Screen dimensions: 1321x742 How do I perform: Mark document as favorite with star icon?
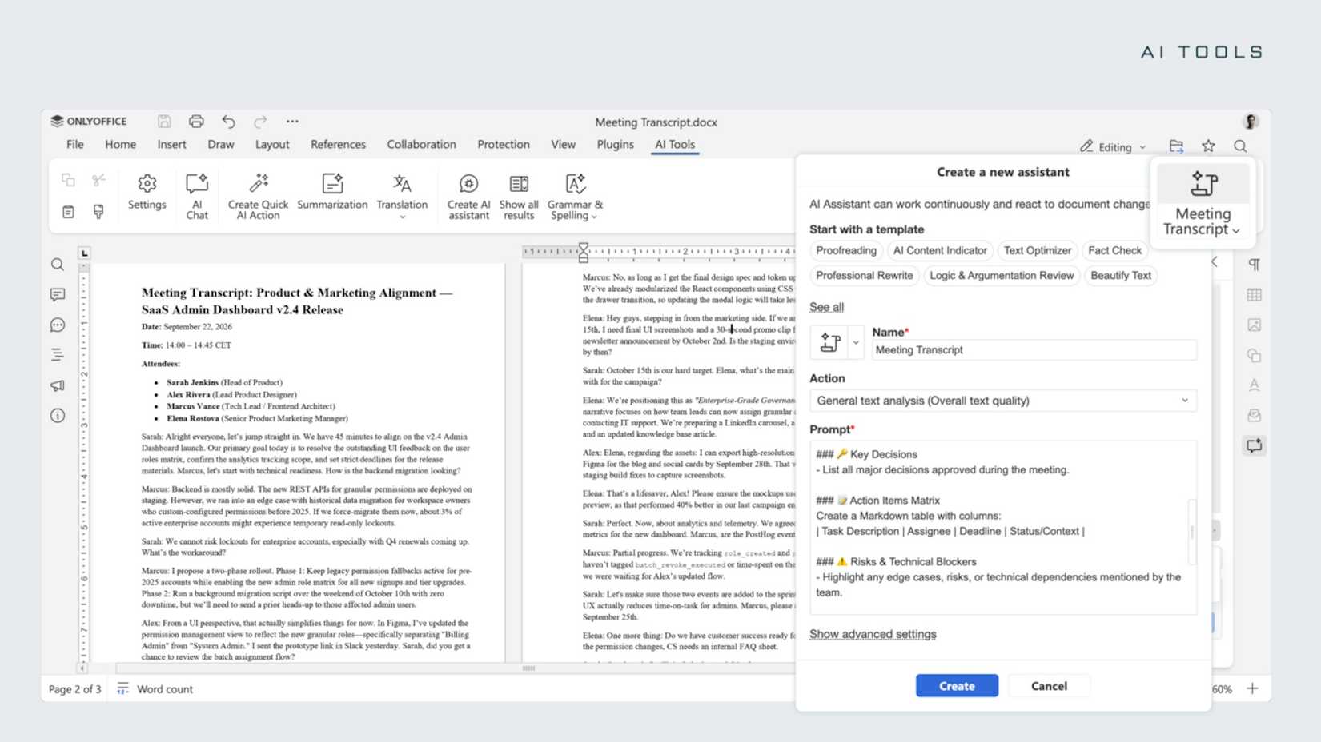[x=1208, y=146]
